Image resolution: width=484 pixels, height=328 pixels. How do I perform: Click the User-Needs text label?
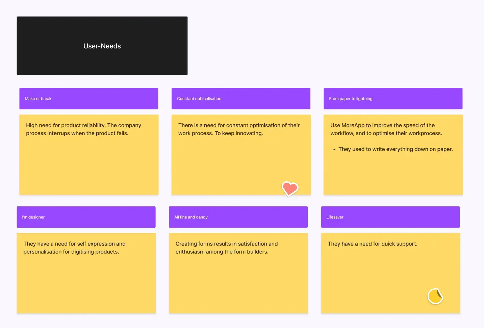pos(102,46)
